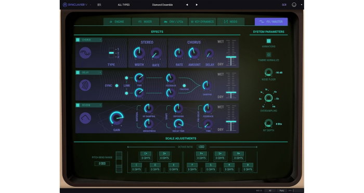Click the upper delay Time knob

(139, 78)
